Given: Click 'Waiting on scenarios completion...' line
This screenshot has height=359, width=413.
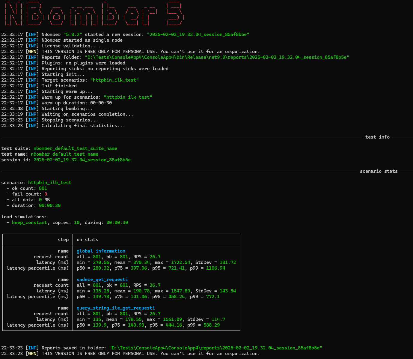Looking at the screenshot, I should click(88, 114).
